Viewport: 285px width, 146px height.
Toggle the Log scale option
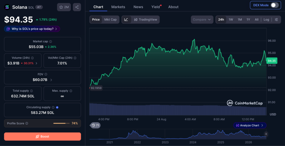[266, 20]
